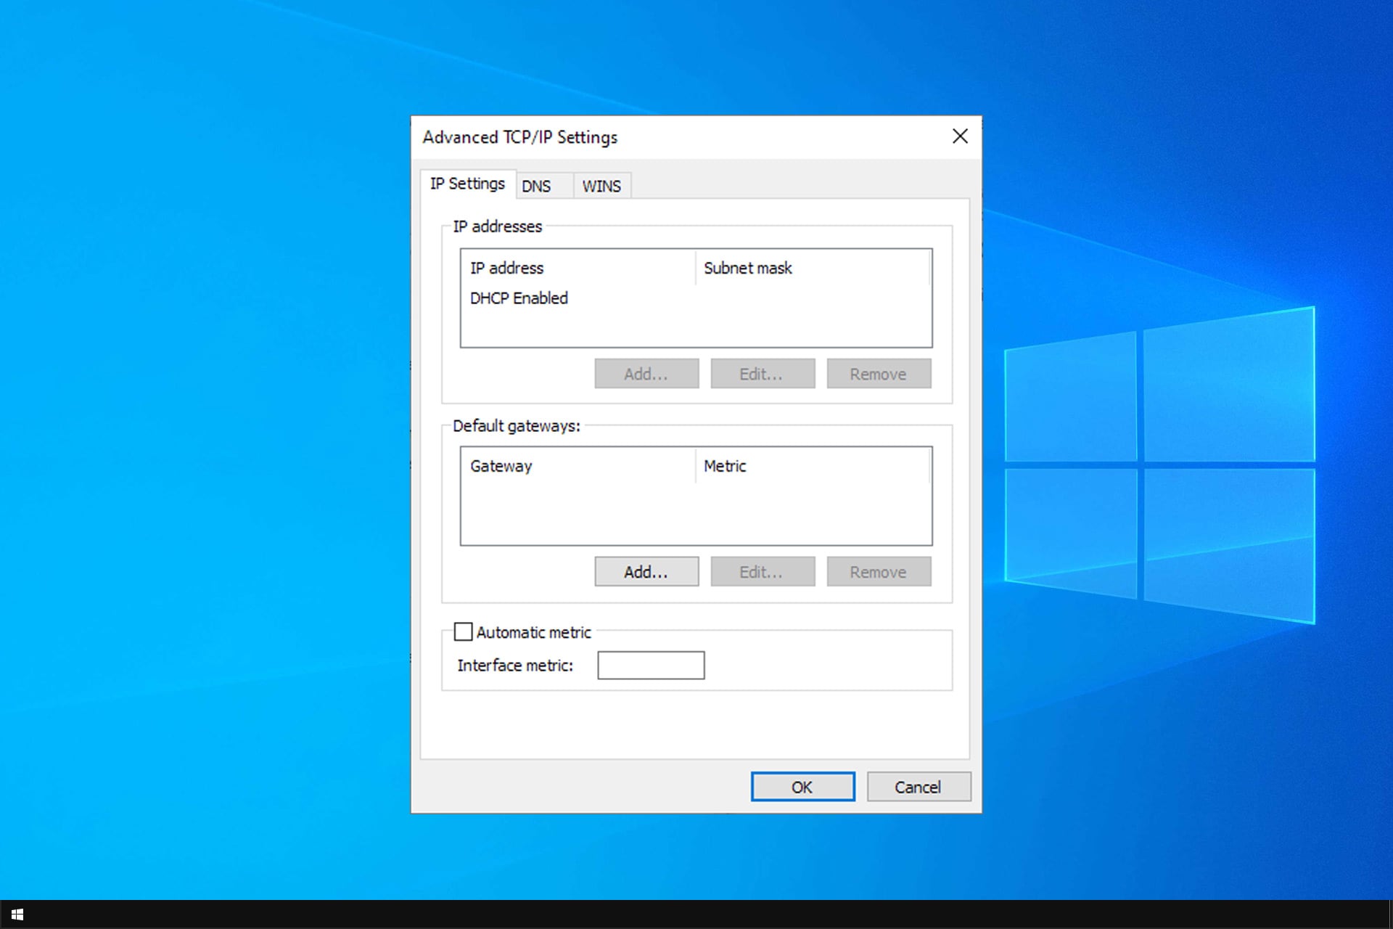
Task: Select the IP Settings tab
Action: coord(467,184)
